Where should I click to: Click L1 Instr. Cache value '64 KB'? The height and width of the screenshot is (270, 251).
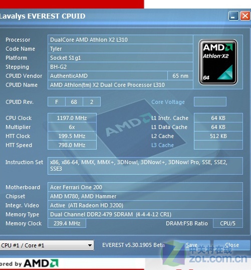pos(218,118)
